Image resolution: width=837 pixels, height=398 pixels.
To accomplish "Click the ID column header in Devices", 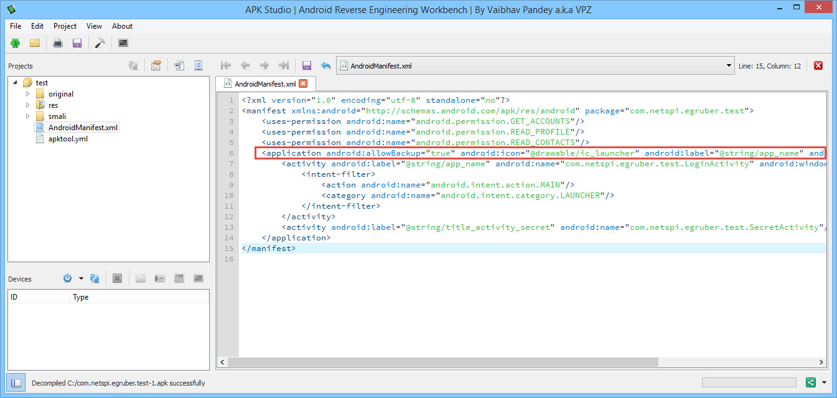I will pyautogui.click(x=39, y=297).
